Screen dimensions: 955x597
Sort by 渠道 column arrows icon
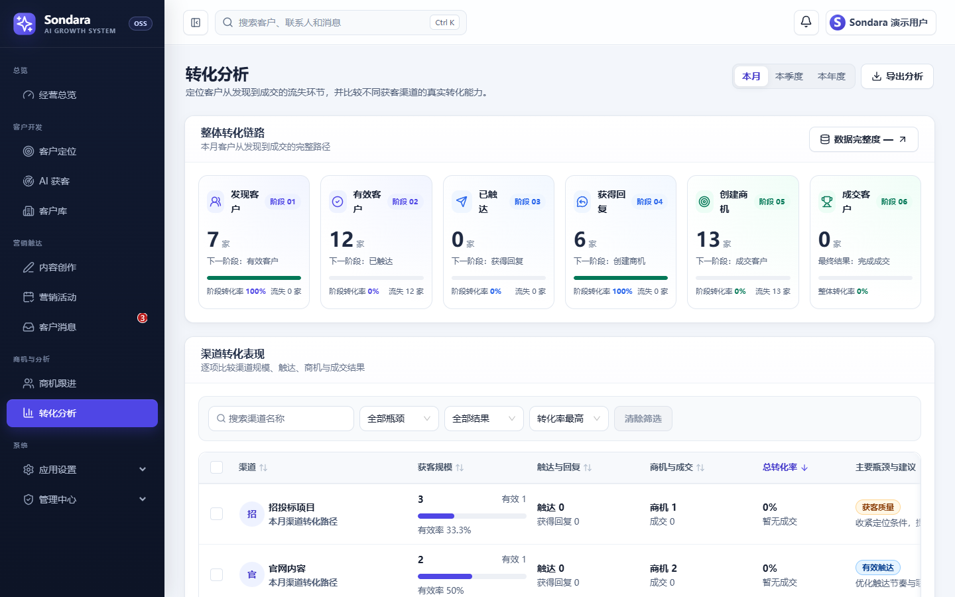(263, 468)
